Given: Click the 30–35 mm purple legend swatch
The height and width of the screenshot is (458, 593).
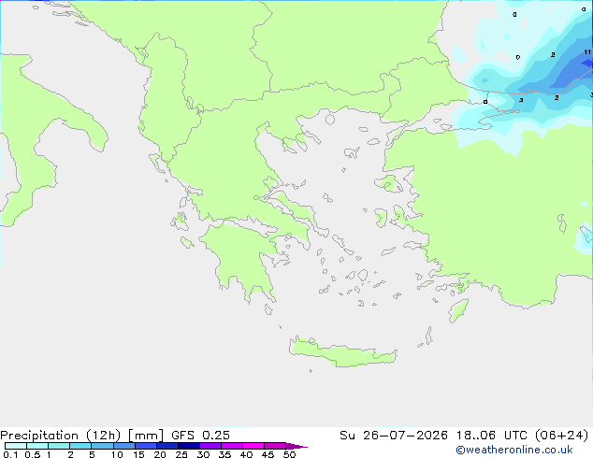Looking at the screenshot, I should point(210,446).
